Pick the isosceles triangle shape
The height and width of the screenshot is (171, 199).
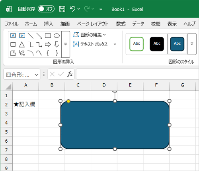click(x=22, y=45)
